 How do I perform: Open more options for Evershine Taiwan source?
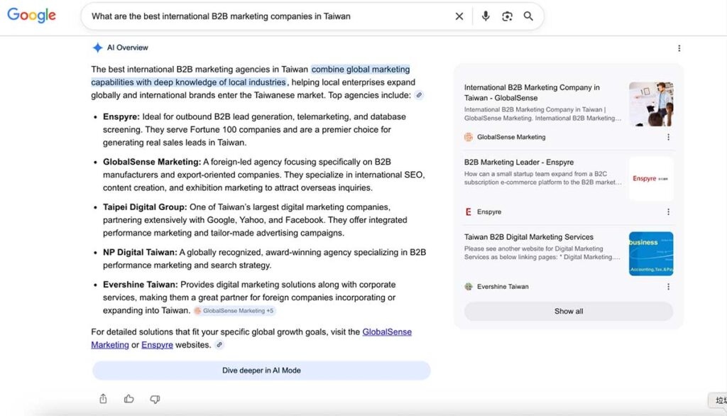pyautogui.click(x=668, y=287)
